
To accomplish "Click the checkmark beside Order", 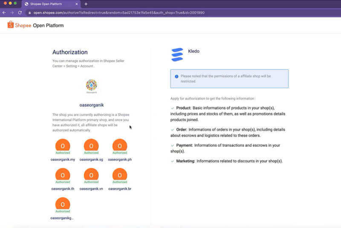I will tap(173, 129).
